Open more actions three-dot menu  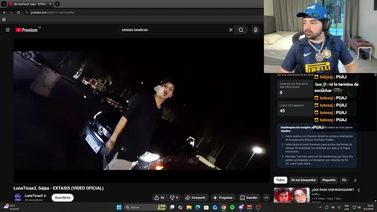point(266,198)
